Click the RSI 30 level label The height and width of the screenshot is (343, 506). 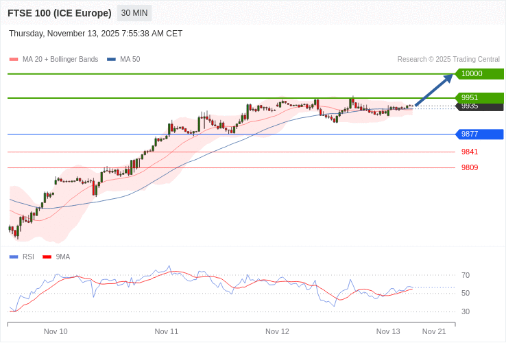click(x=466, y=311)
